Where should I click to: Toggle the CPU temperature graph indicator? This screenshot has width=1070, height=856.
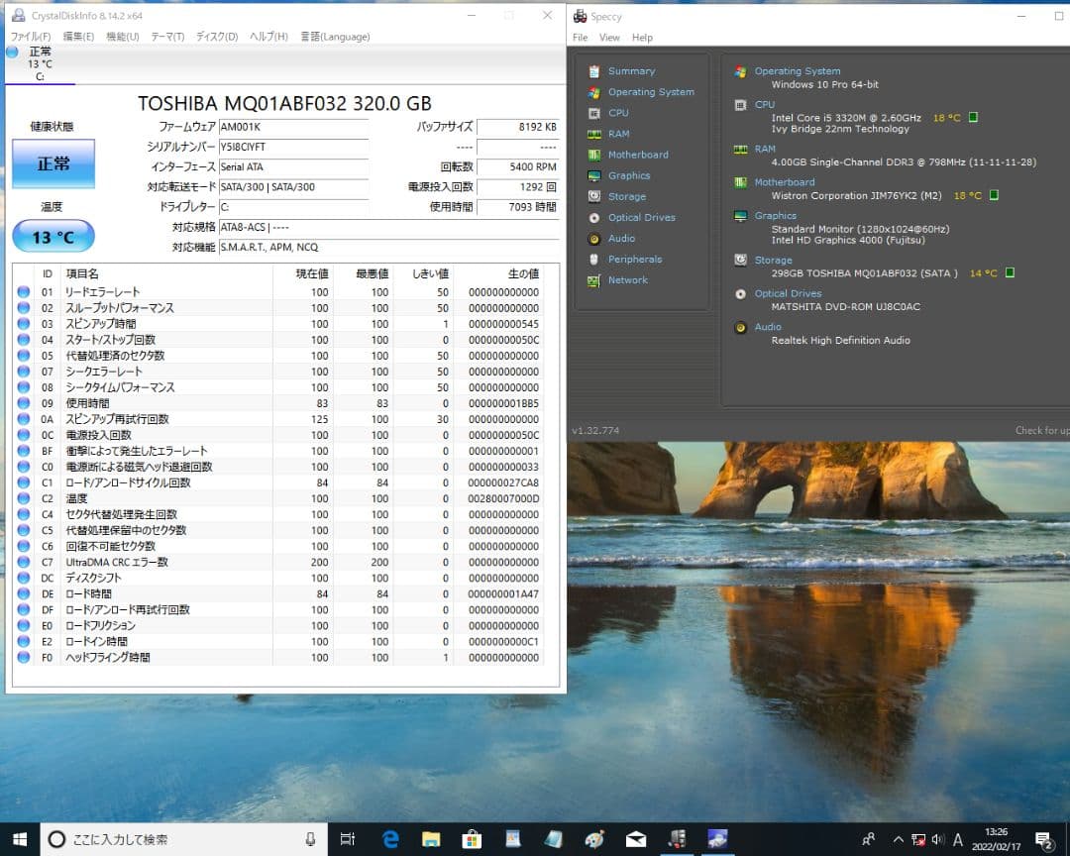(x=975, y=117)
